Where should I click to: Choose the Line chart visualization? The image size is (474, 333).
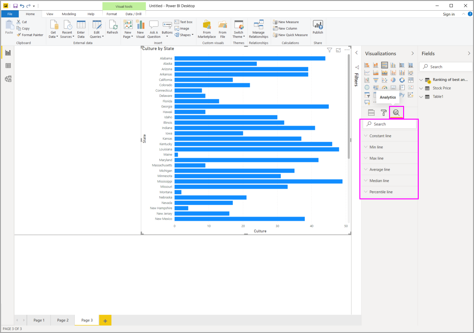pos(367,73)
